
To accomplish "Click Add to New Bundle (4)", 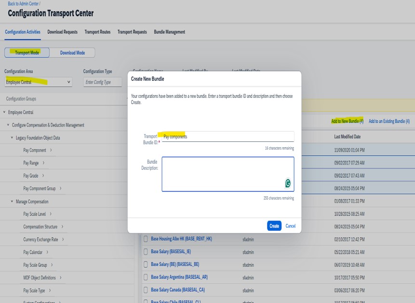I will [347, 121].
